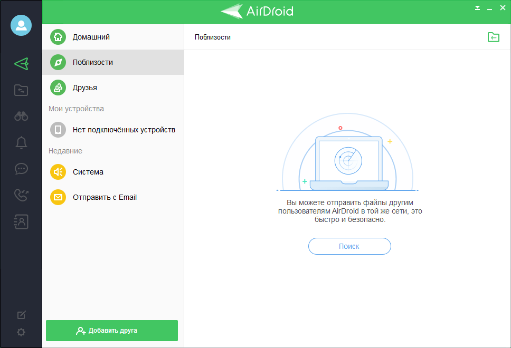Click the user avatar at top left

[x=21, y=25]
